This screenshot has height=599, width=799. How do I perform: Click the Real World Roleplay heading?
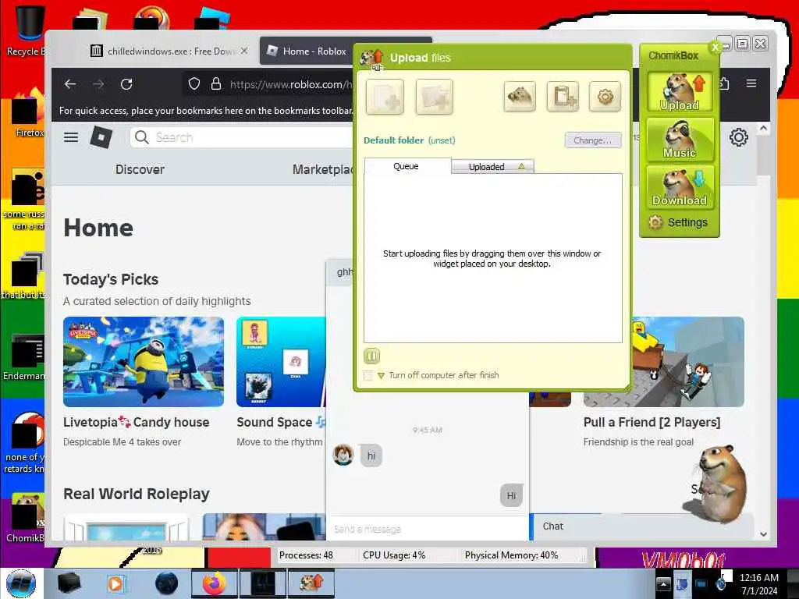click(136, 494)
